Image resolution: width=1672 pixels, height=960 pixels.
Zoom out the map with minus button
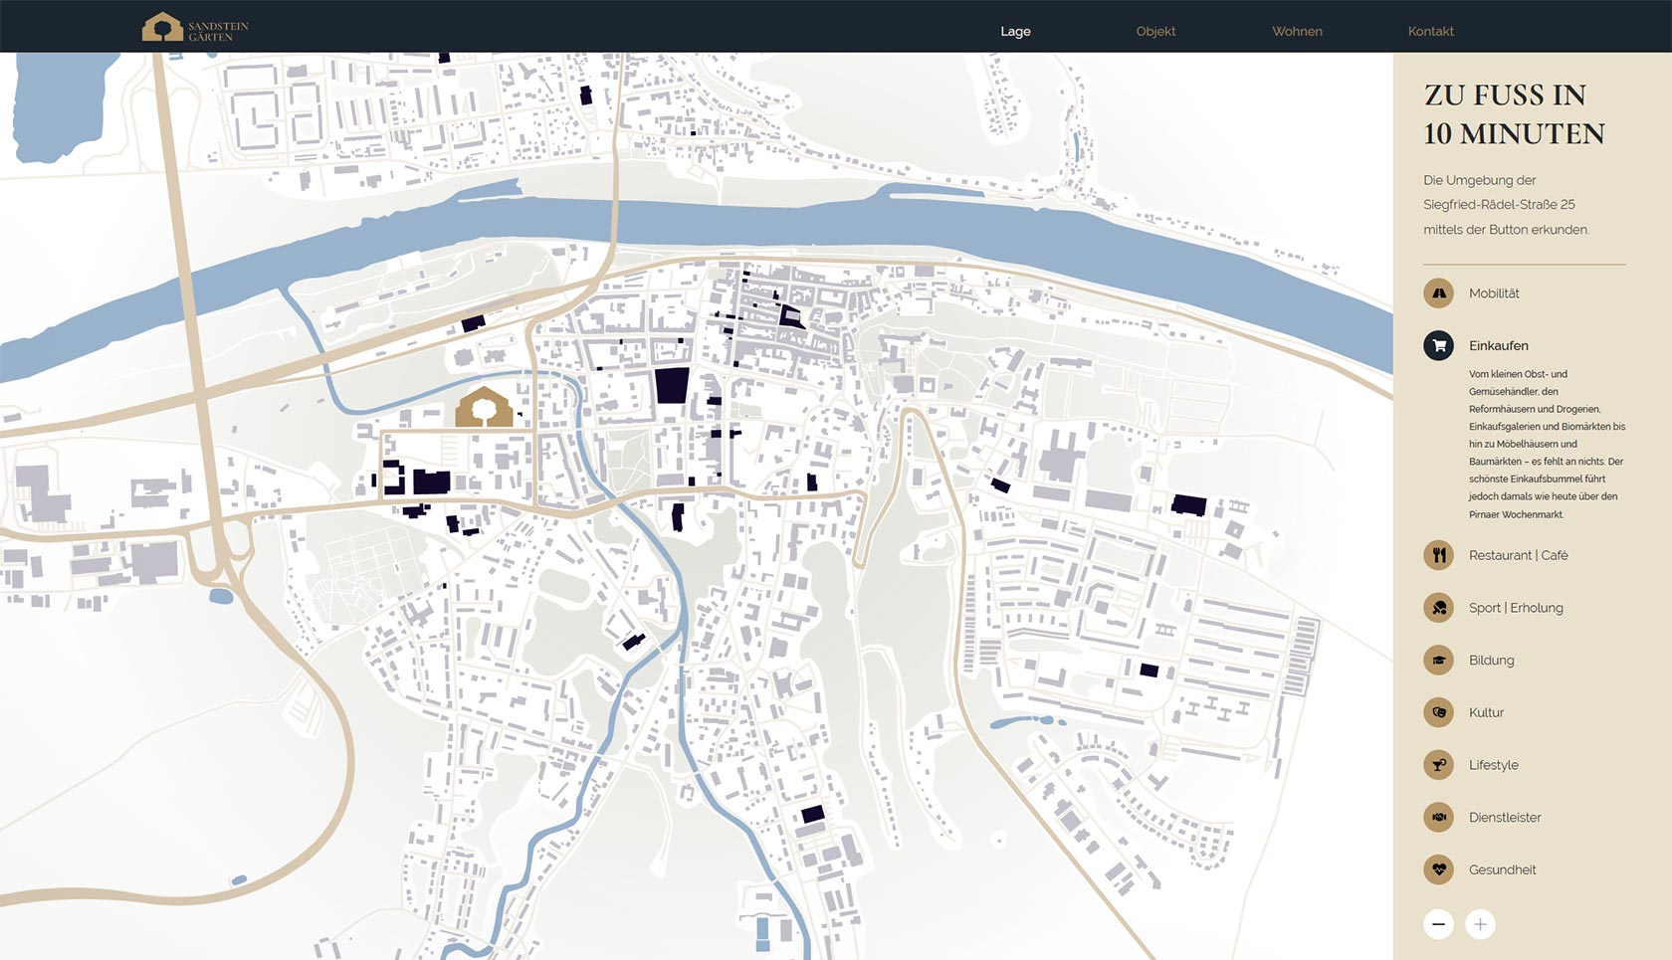1438,924
